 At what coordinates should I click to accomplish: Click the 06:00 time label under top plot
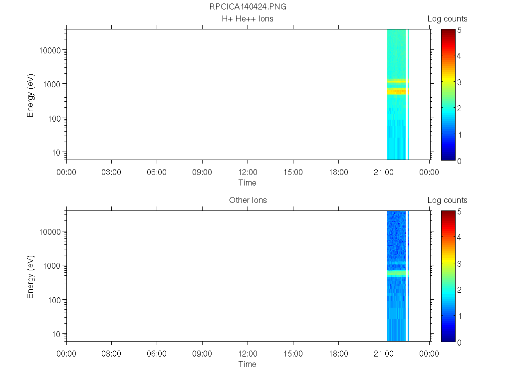click(157, 172)
